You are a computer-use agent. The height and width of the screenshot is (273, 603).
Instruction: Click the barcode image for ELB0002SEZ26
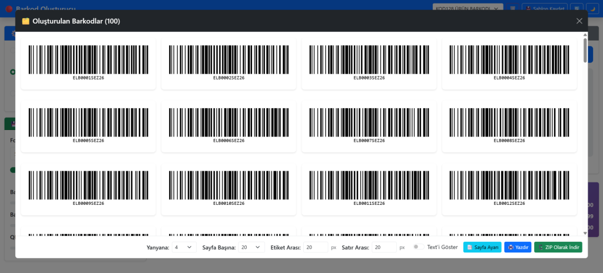(x=229, y=59)
